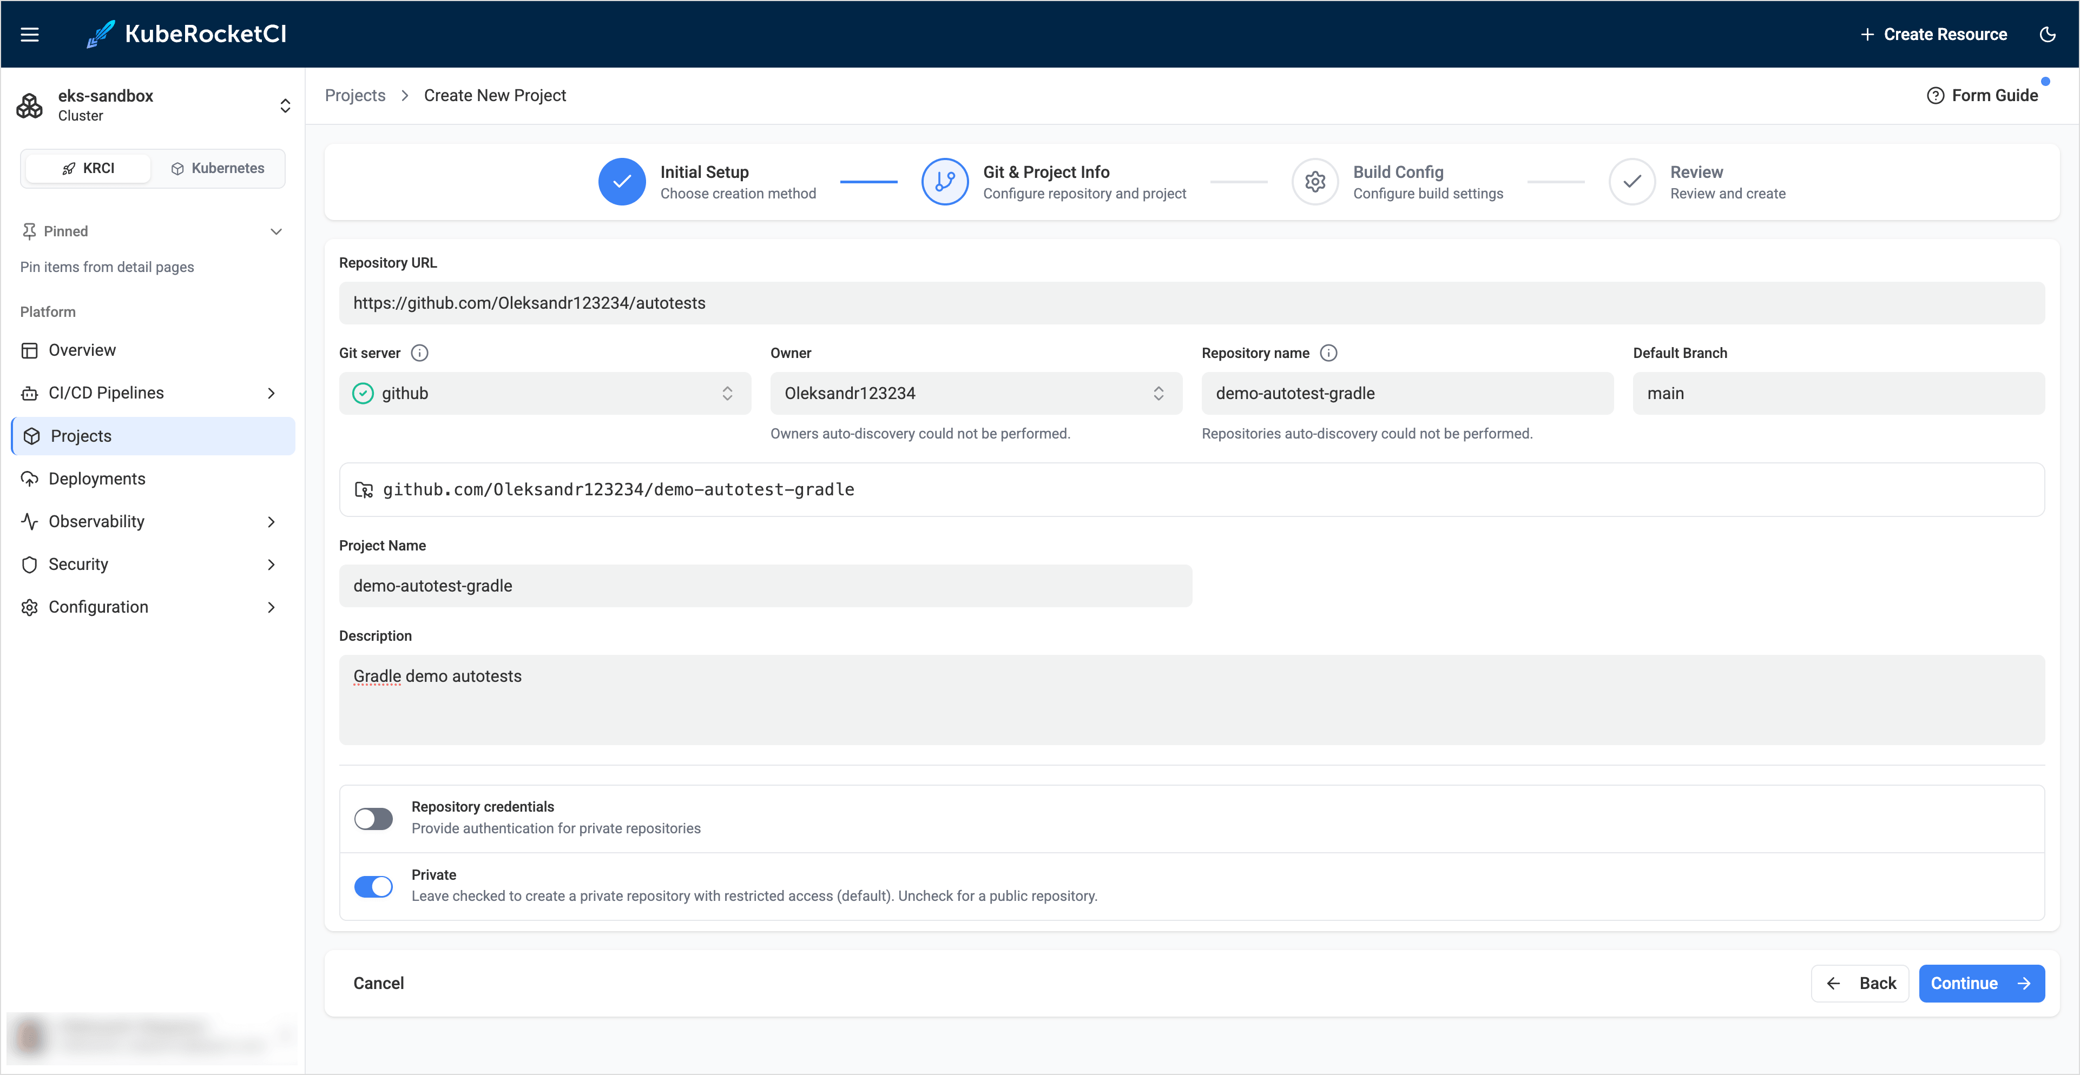Screen dimensions: 2080x1075
Task: Open CI/CD Pipelines menu item
Action: click(153, 393)
